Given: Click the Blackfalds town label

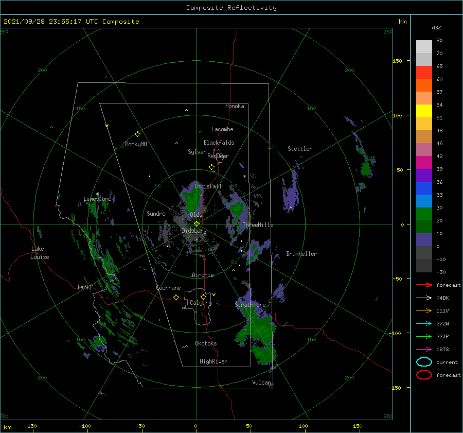Looking at the screenshot, I should point(219,143).
